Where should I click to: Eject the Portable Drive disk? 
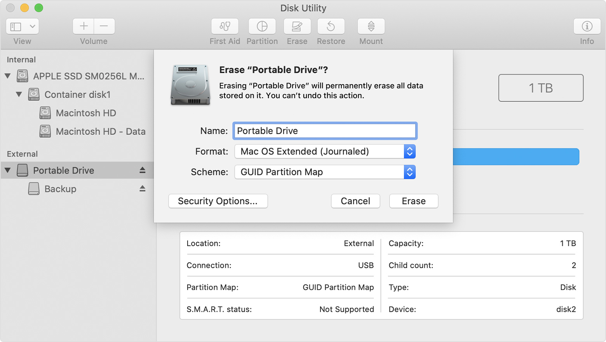click(x=142, y=170)
